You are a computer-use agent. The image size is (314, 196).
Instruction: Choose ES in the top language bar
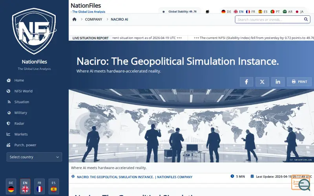point(263,12)
